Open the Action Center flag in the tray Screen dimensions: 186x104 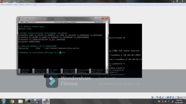point(159,101)
